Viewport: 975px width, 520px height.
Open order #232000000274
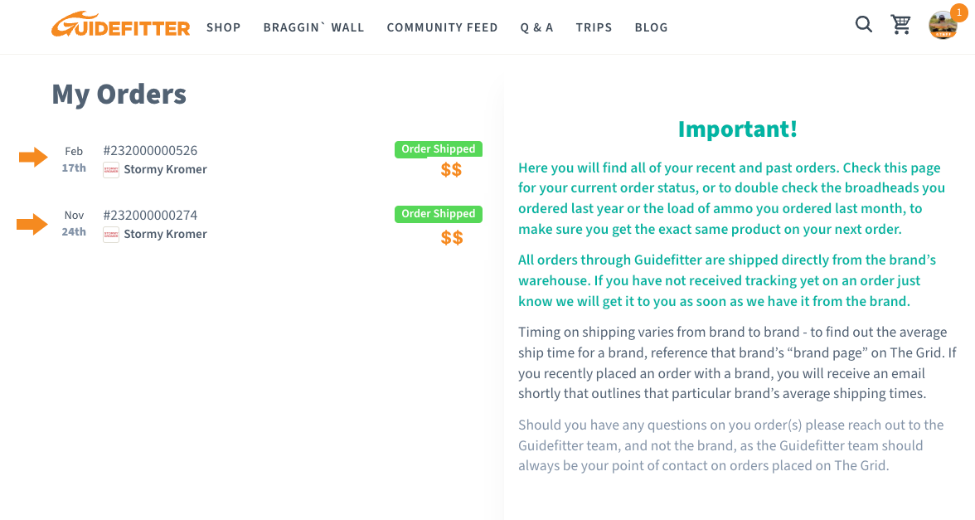pyautogui.click(x=150, y=216)
